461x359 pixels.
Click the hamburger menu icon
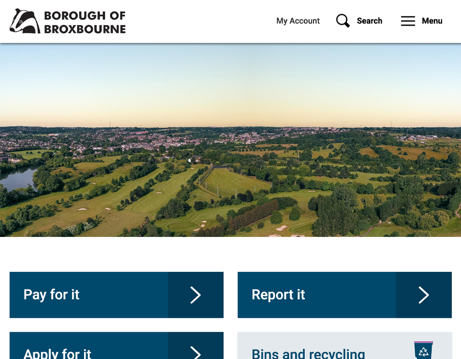408,21
